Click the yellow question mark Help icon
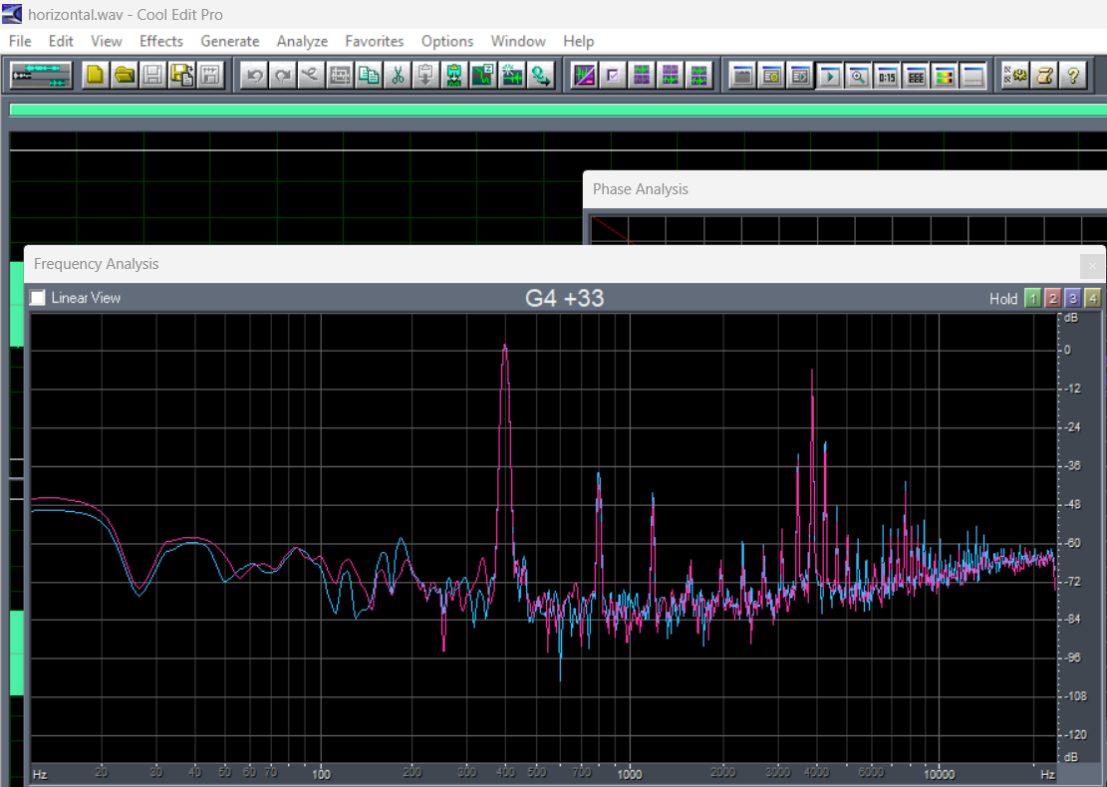Viewport: 1107px width, 787px height. point(1073,76)
